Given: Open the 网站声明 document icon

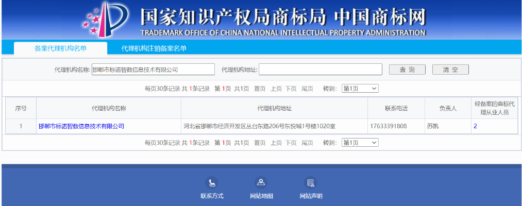Looking at the screenshot, I should [311, 183].
